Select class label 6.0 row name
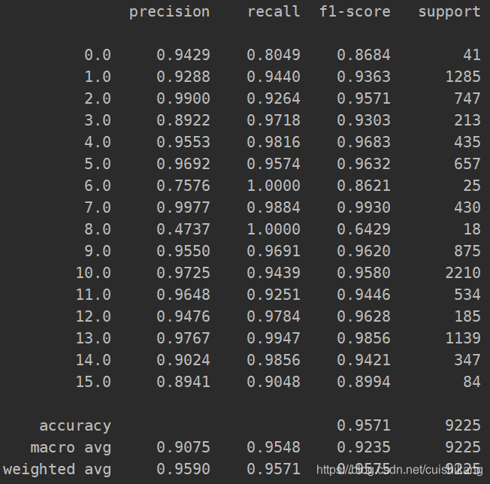Screen dimensions: 490x484 tap(98, 186)
